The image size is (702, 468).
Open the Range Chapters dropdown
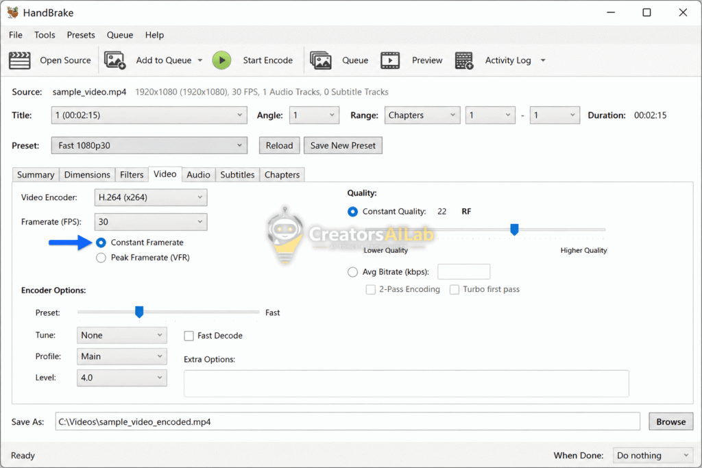[422, 115]
